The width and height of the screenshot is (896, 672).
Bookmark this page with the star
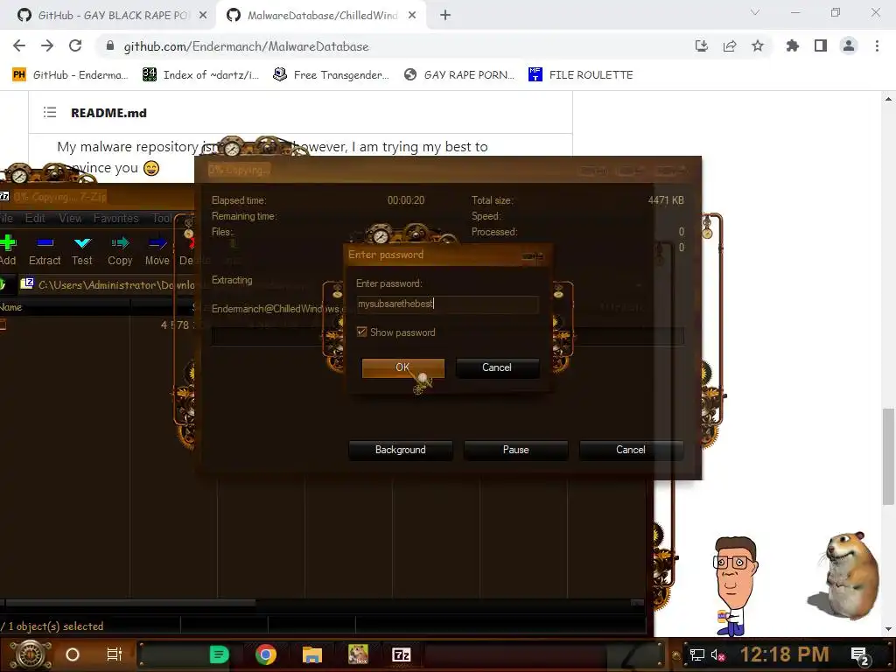[758, 45]
